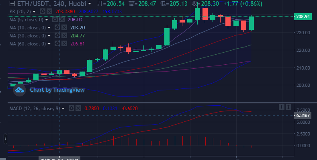Open the Chart by TradingView link
Image resolution: width=317 pixels, height=160 pixels.
(57, 90)
